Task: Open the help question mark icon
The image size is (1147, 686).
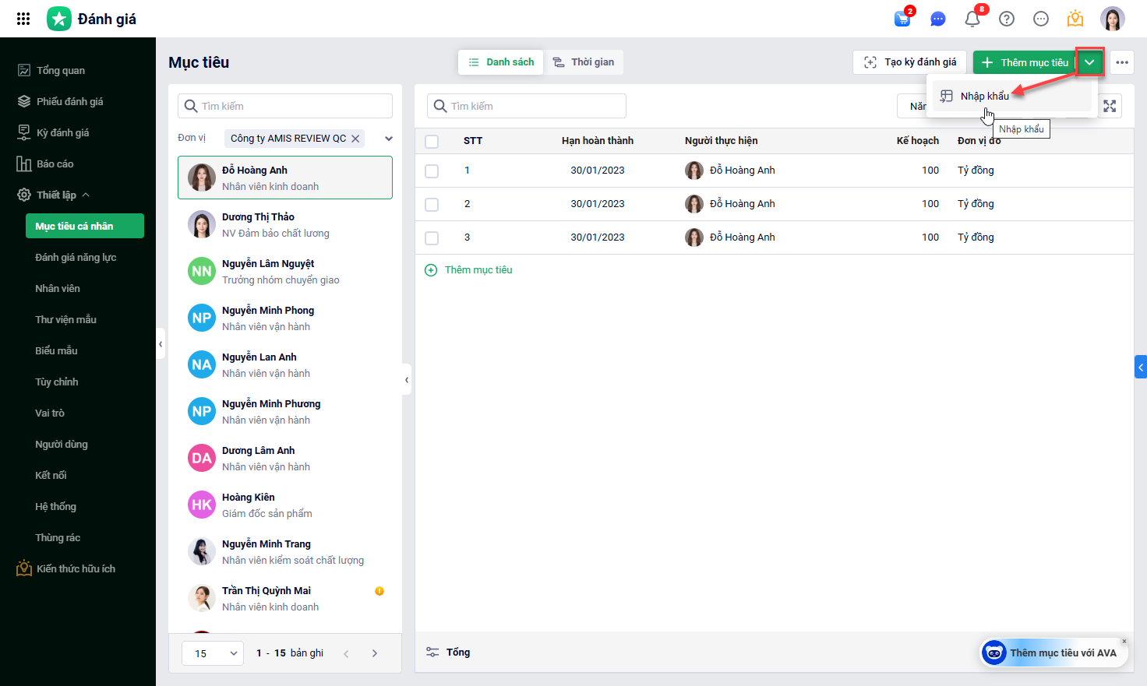Action: 1007,19
